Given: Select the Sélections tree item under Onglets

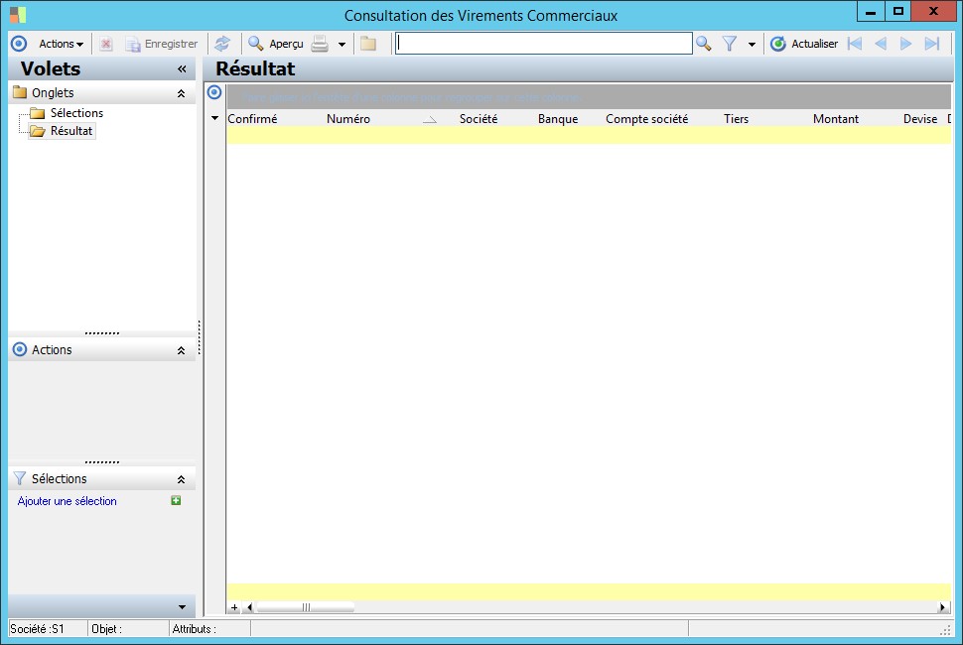Looking at the screenshot, I should click(x=76, y=113).
